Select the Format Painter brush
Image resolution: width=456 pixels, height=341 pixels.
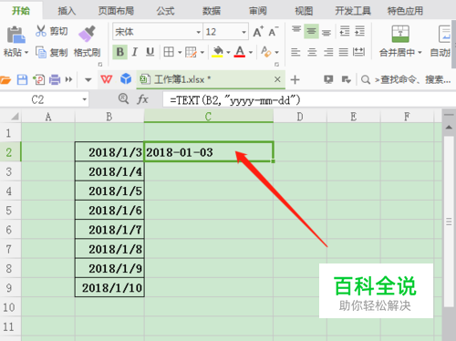point(87,34)
